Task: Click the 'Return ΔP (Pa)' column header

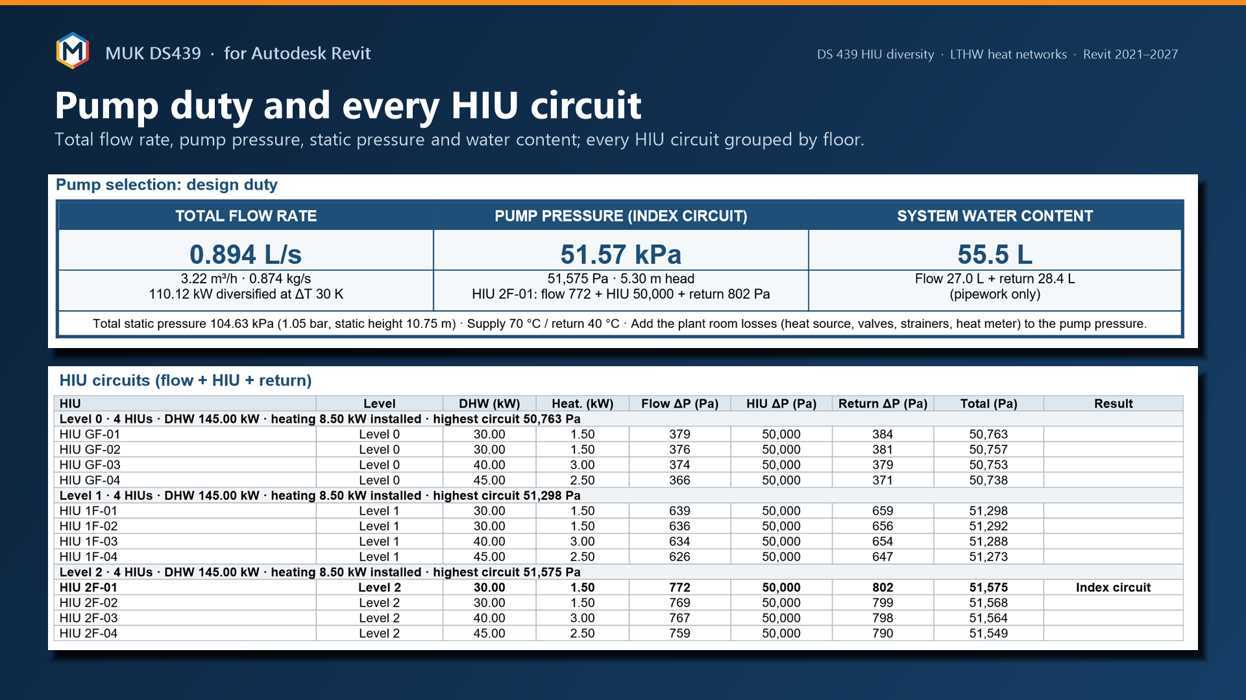Action: coord(883,403)
